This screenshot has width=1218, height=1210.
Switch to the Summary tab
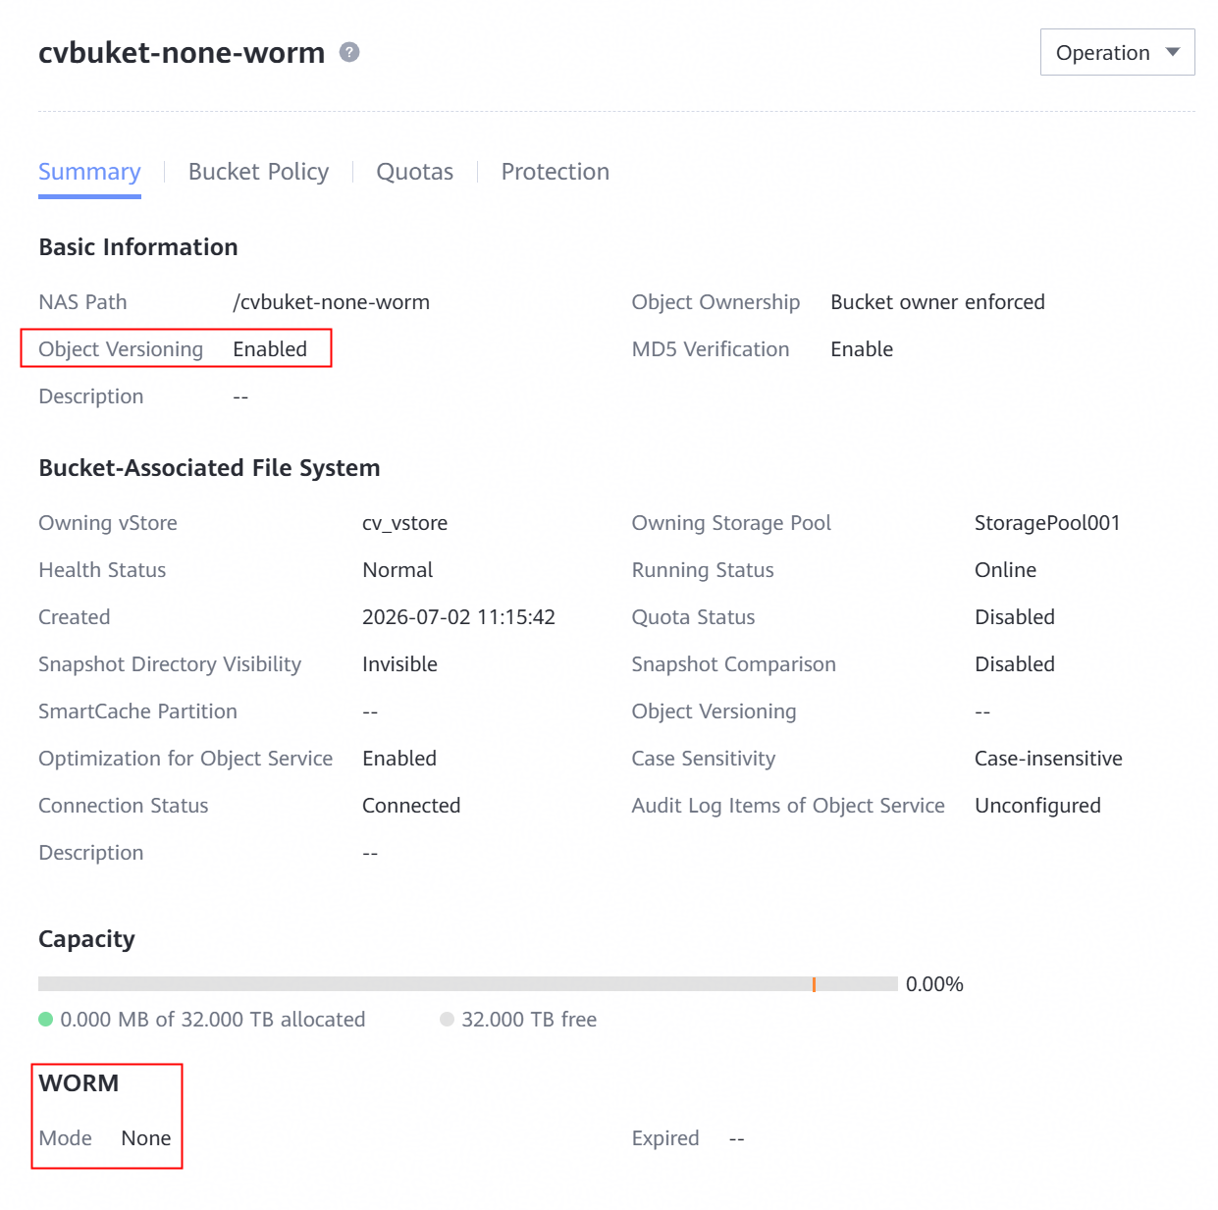89,172
